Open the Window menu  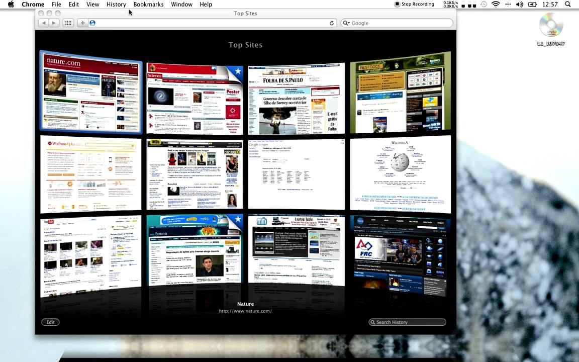click(x=181, y=5)
